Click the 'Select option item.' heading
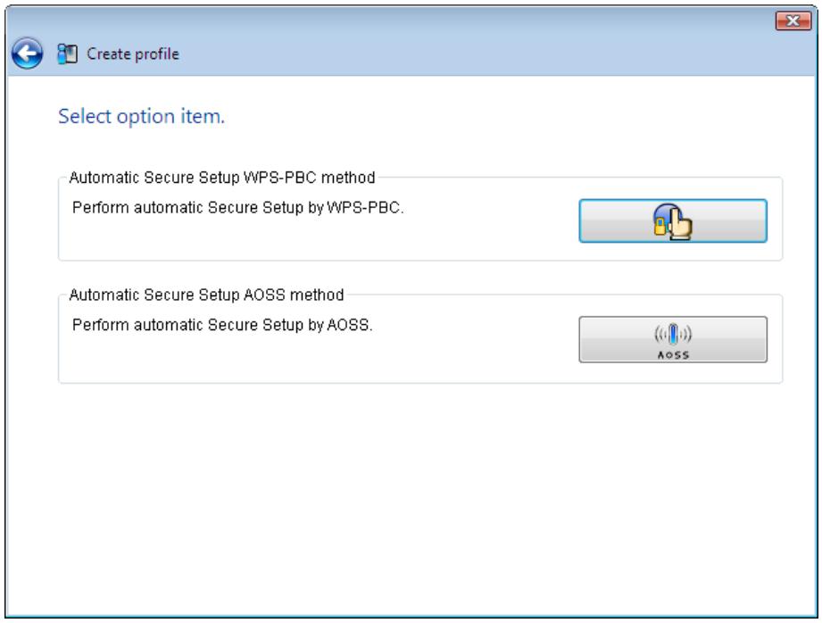The width and height of the screenshot is (822, 623). click(141, 116)
